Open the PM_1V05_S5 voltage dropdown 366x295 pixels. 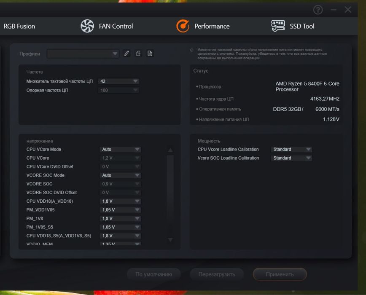(x=120, y=227)
